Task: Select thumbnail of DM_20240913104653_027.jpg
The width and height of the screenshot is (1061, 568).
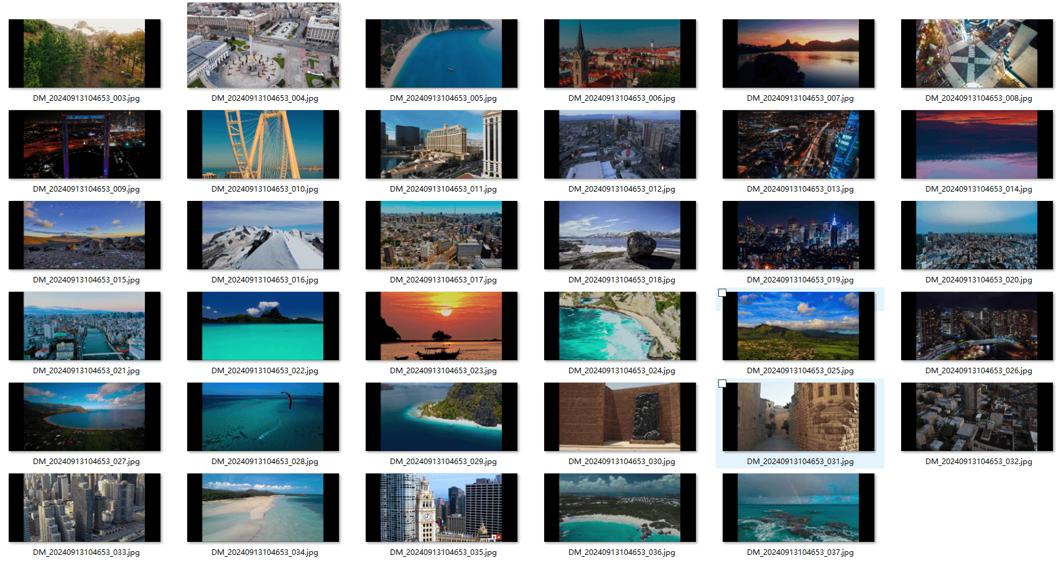Action: click(85, 417)
